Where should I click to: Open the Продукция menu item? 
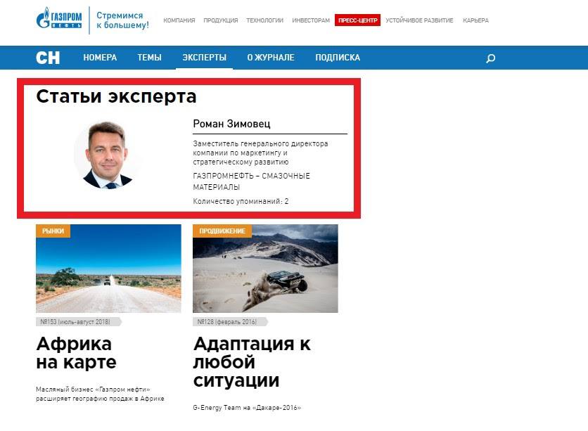point(221,20)
